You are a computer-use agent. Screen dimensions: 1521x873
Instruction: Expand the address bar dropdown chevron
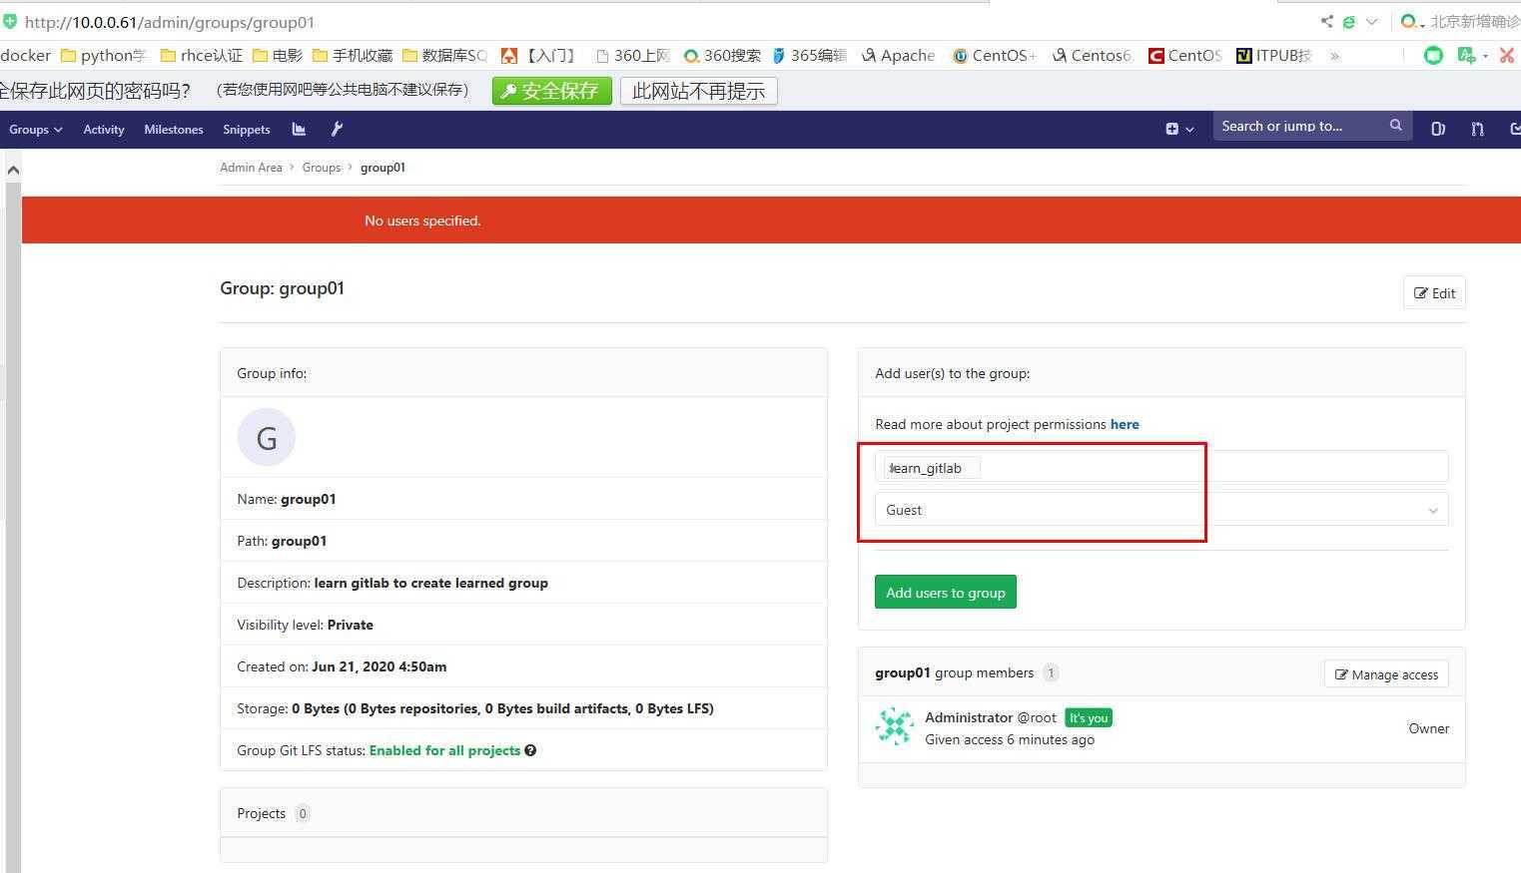tap(1372, 21)
